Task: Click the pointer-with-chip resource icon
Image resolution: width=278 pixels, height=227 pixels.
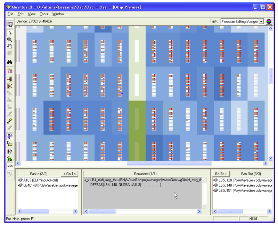Action: click(10, 144)
